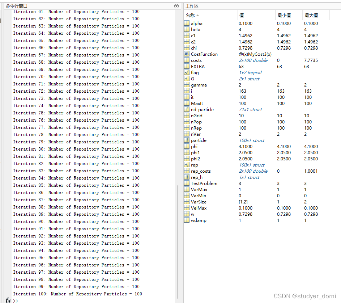
Task: Select the TestProblem variable row
Action: coord(204,183)
